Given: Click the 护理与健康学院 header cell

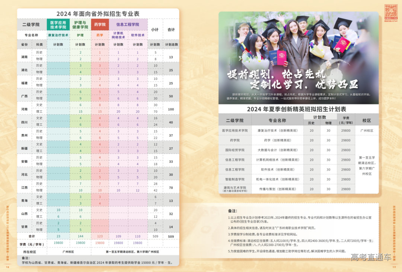Looking at the screenshot, I should (80, 25).
